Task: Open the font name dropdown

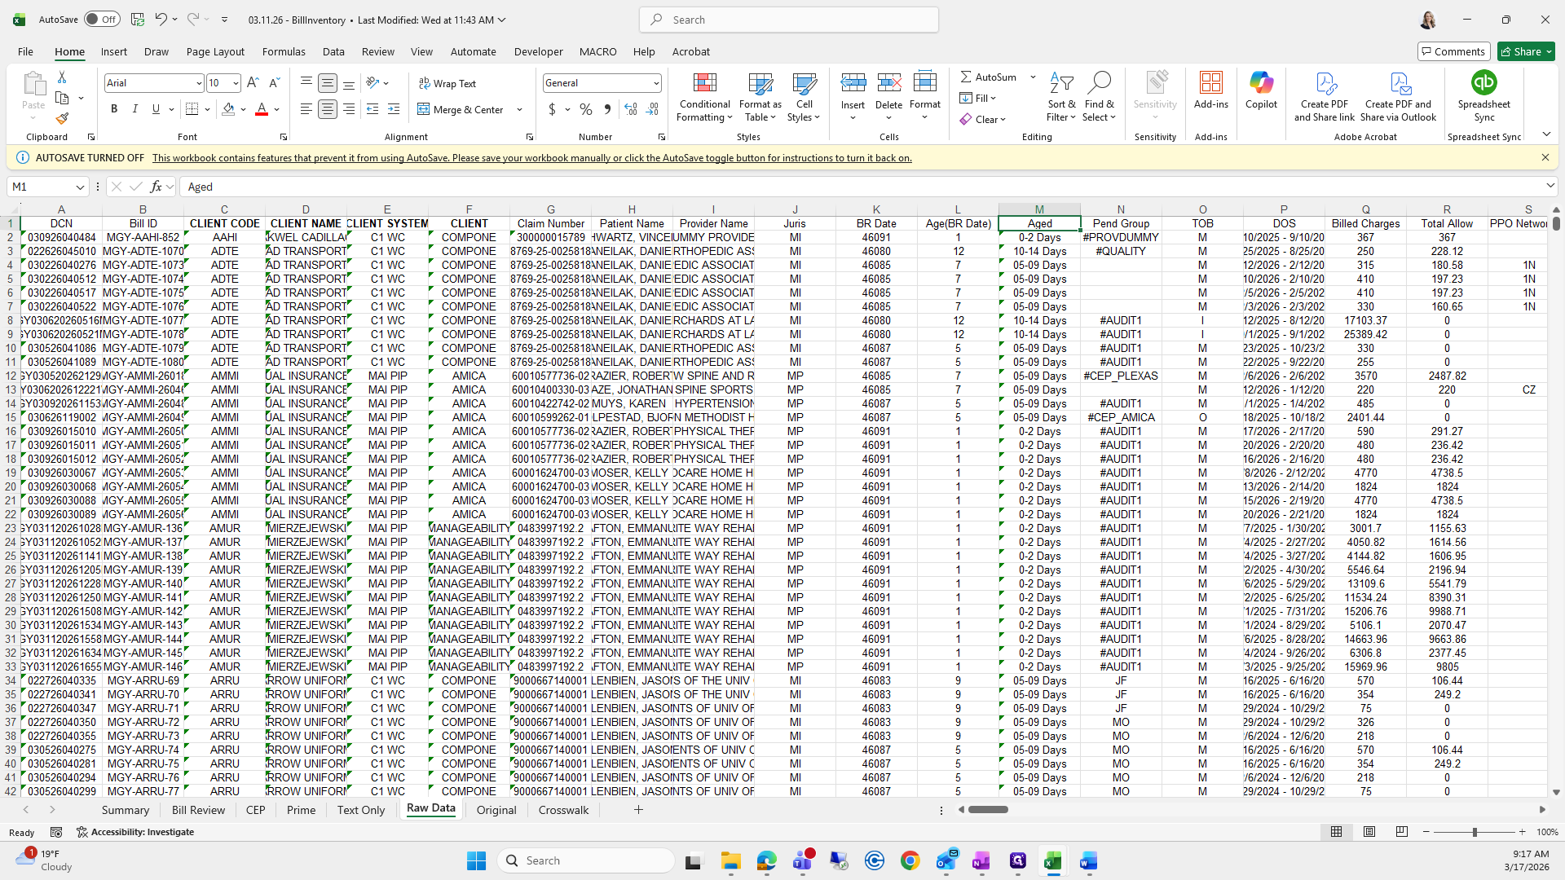Action: pyautogui.click(x=198, y=83)
